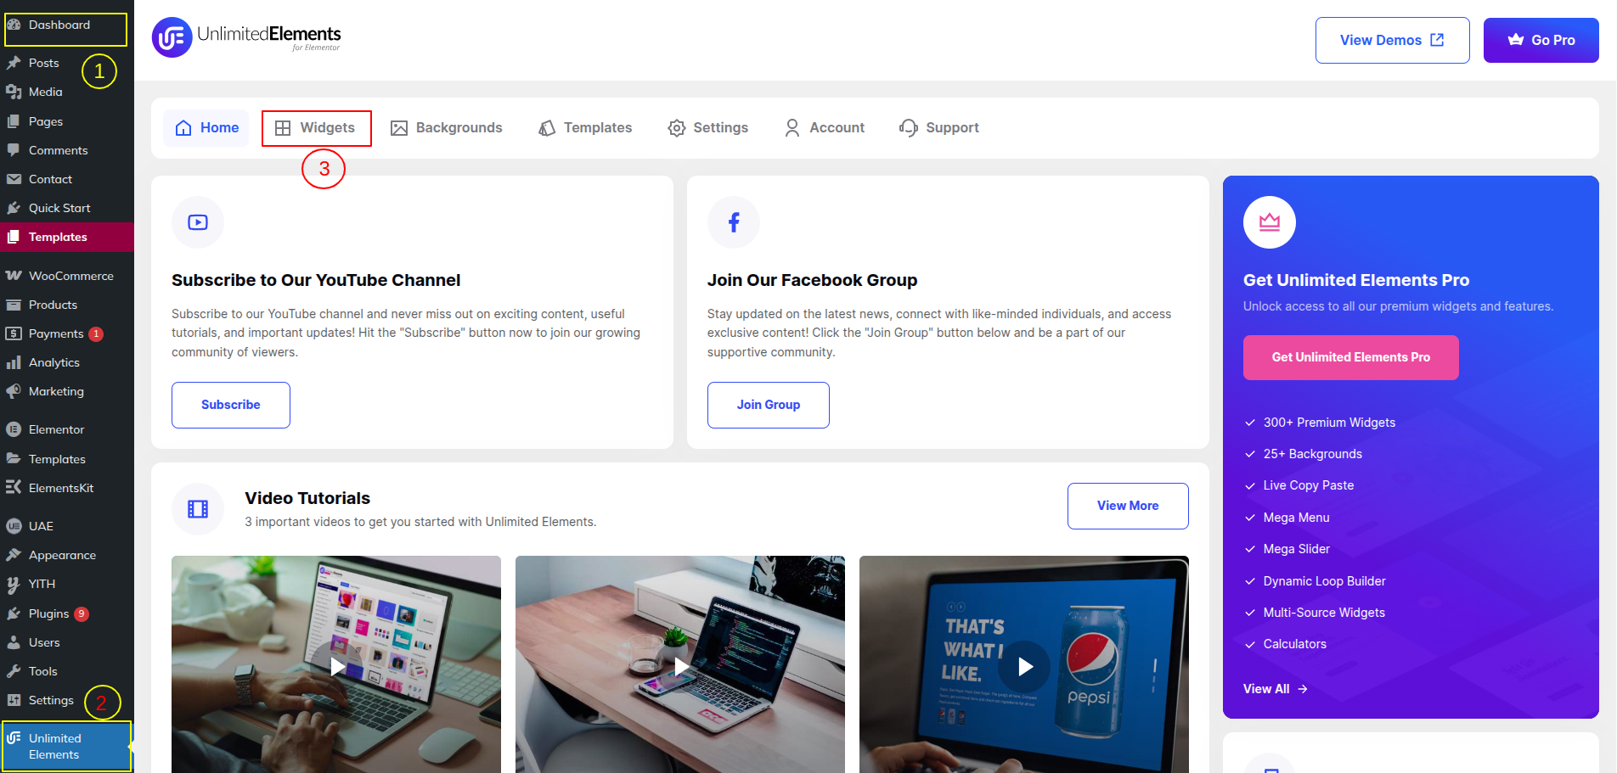Image resolution: width=1617 pixels, height=773 pixels.
Task: Click the Join Group button
Action: (x=769, y=405)
